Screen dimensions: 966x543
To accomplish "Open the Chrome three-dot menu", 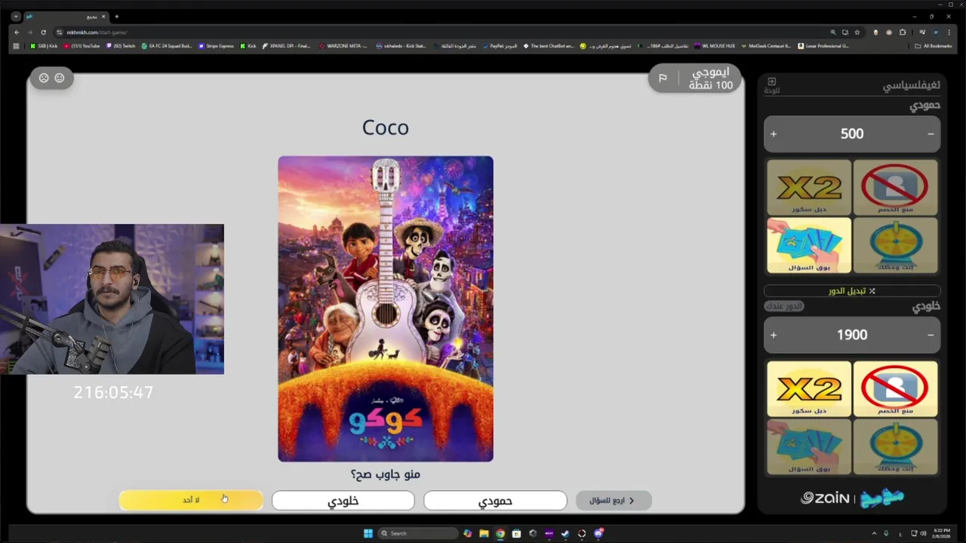I will 949,32.
